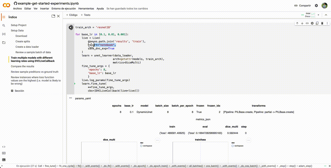This screenshot has width=331, height=168.
Task: Open the Entorno de ejecución menu
Action: point(63,9)
